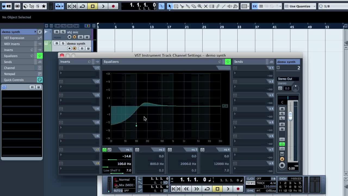Click the channel volume fader handle
This screenshot has width=348, height=196.
(290, 116)
